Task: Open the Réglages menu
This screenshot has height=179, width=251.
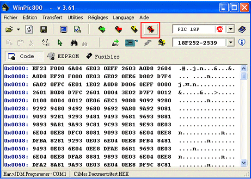Action: click(x=98, y=18)
